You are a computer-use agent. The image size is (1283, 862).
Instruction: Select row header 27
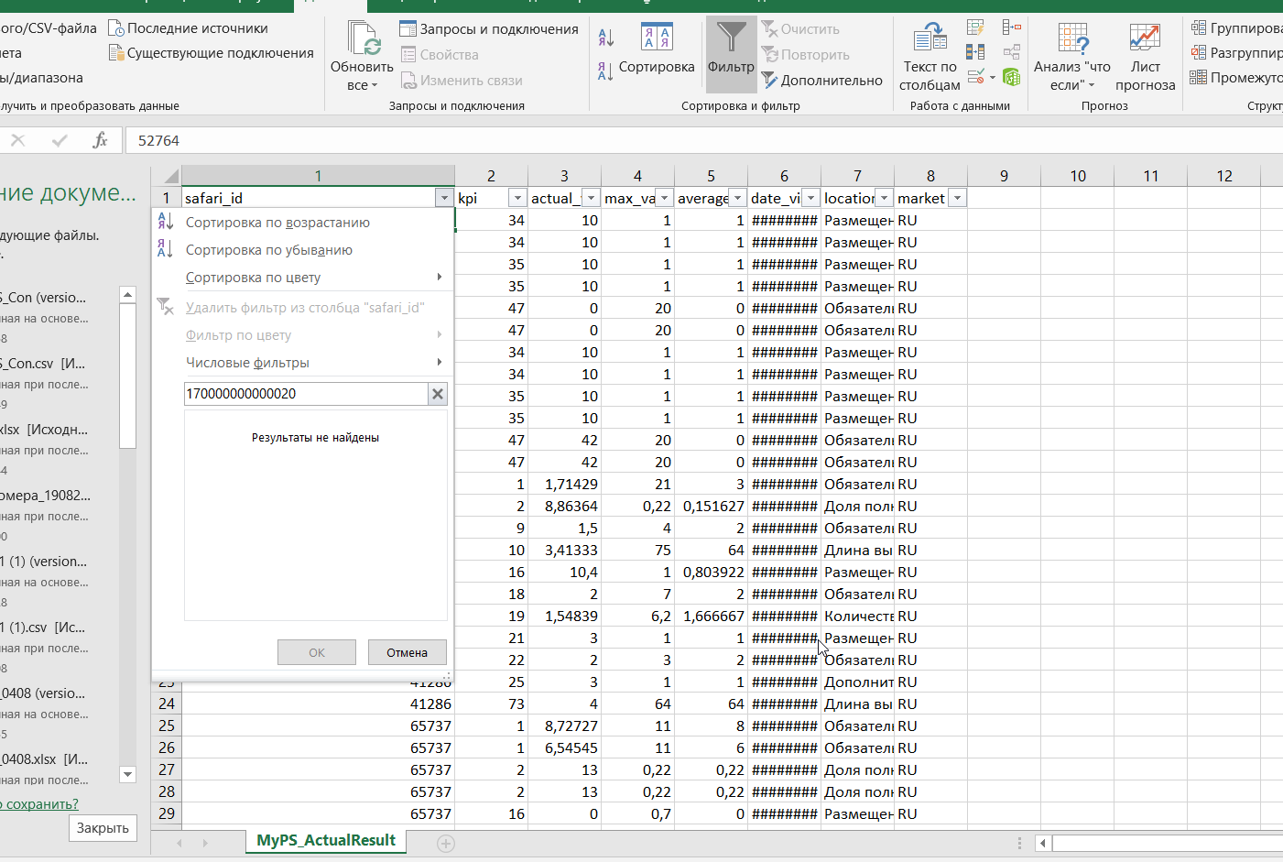pyautogui.click(x=167, y=769)
